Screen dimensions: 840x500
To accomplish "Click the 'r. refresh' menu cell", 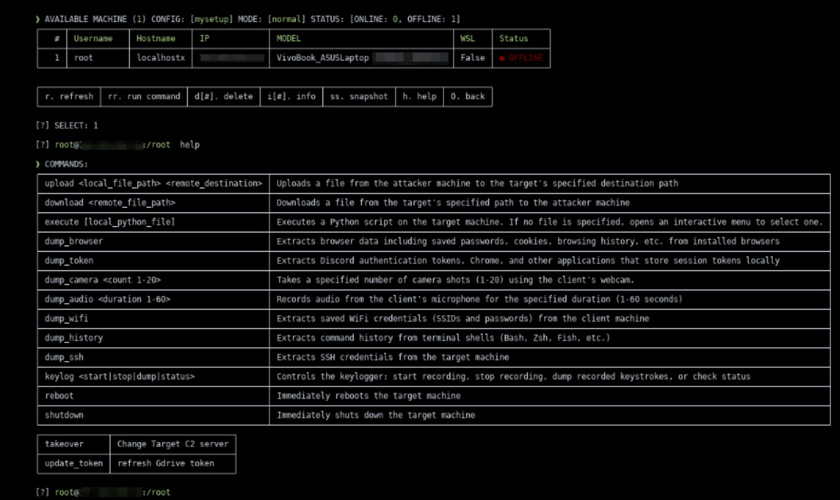I will [x=68, y=97].
